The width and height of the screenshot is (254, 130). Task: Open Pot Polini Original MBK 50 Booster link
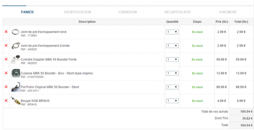coord(50,87)
